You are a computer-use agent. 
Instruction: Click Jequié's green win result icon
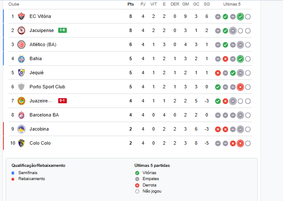tap(233, 73)
